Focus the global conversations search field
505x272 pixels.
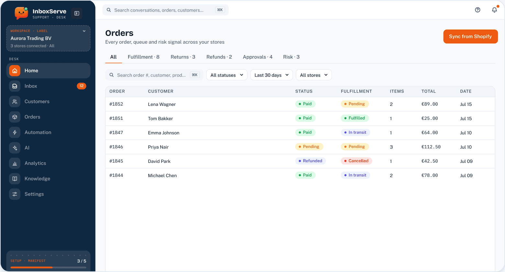(x=165, y=10)
